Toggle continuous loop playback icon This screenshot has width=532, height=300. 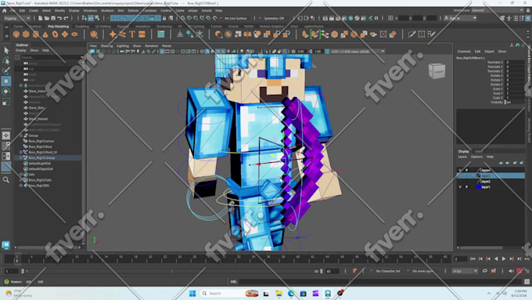485,271
